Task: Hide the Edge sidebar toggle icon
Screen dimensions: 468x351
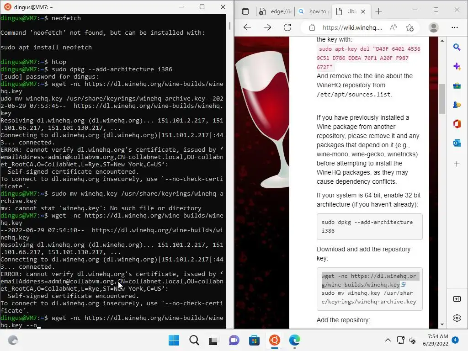Action: (457, 299)
